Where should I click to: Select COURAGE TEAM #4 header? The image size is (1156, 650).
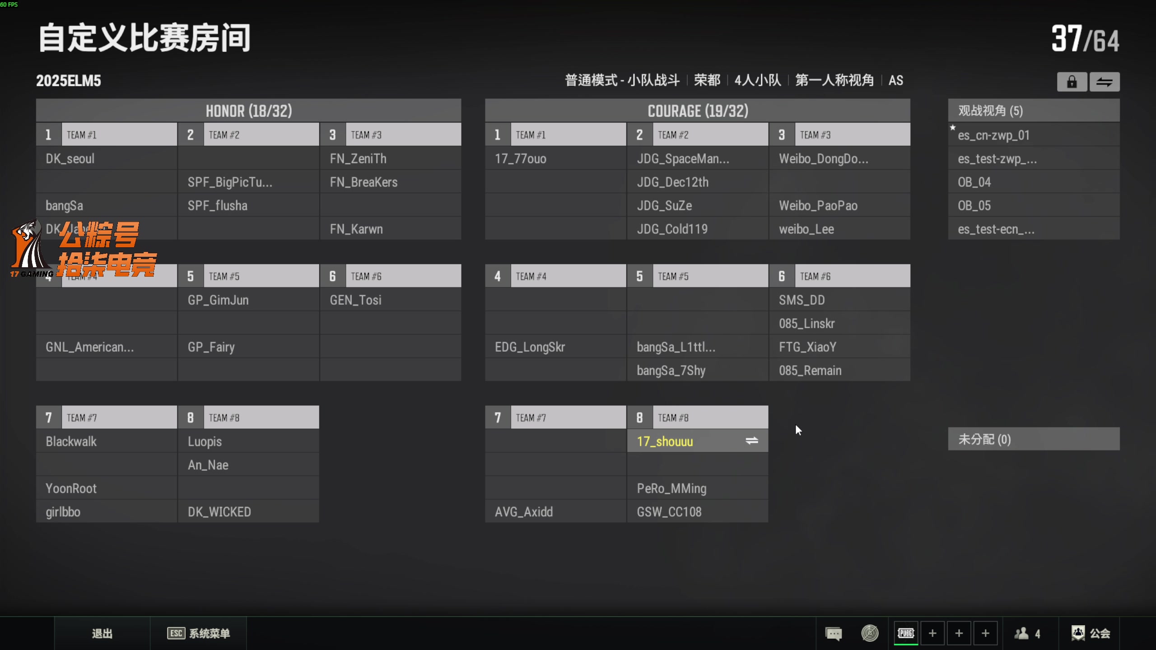click(556, 276)
